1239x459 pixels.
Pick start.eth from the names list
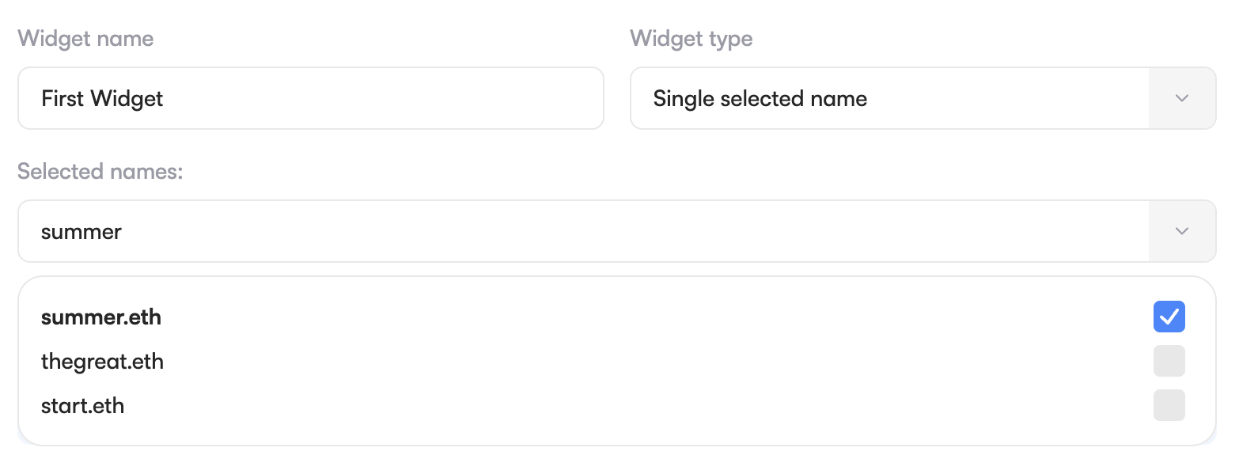[x=554, y=406]
